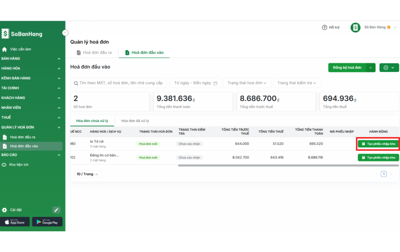The height and width of the screenshot is (252, 400).
Task: Click the invoice search input field
Action: pos(118,83)
